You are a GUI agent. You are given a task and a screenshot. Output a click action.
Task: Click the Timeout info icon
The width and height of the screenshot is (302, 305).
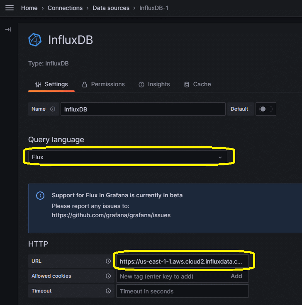(x=108, y=291)
